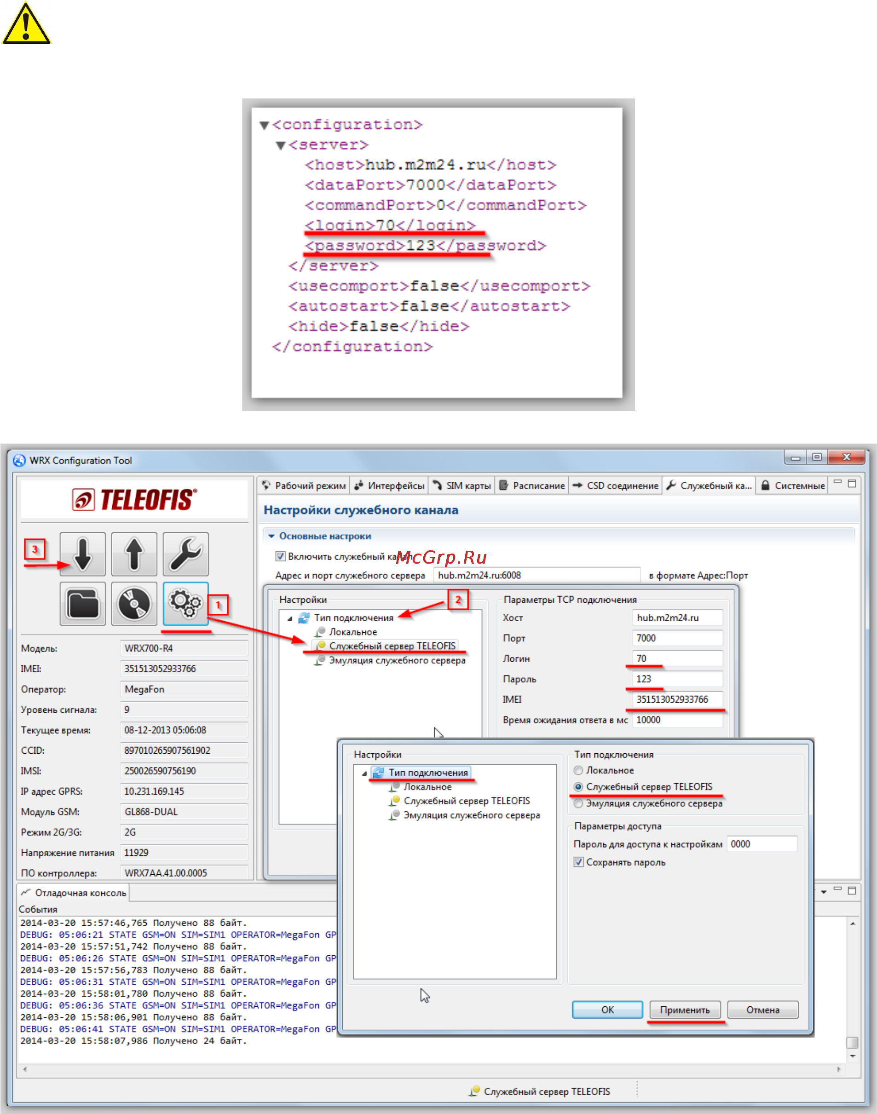Click the gears settings button

coord(186,604)
